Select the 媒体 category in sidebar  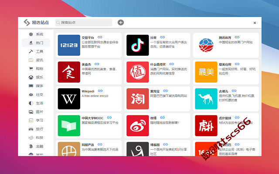(36, 86)
